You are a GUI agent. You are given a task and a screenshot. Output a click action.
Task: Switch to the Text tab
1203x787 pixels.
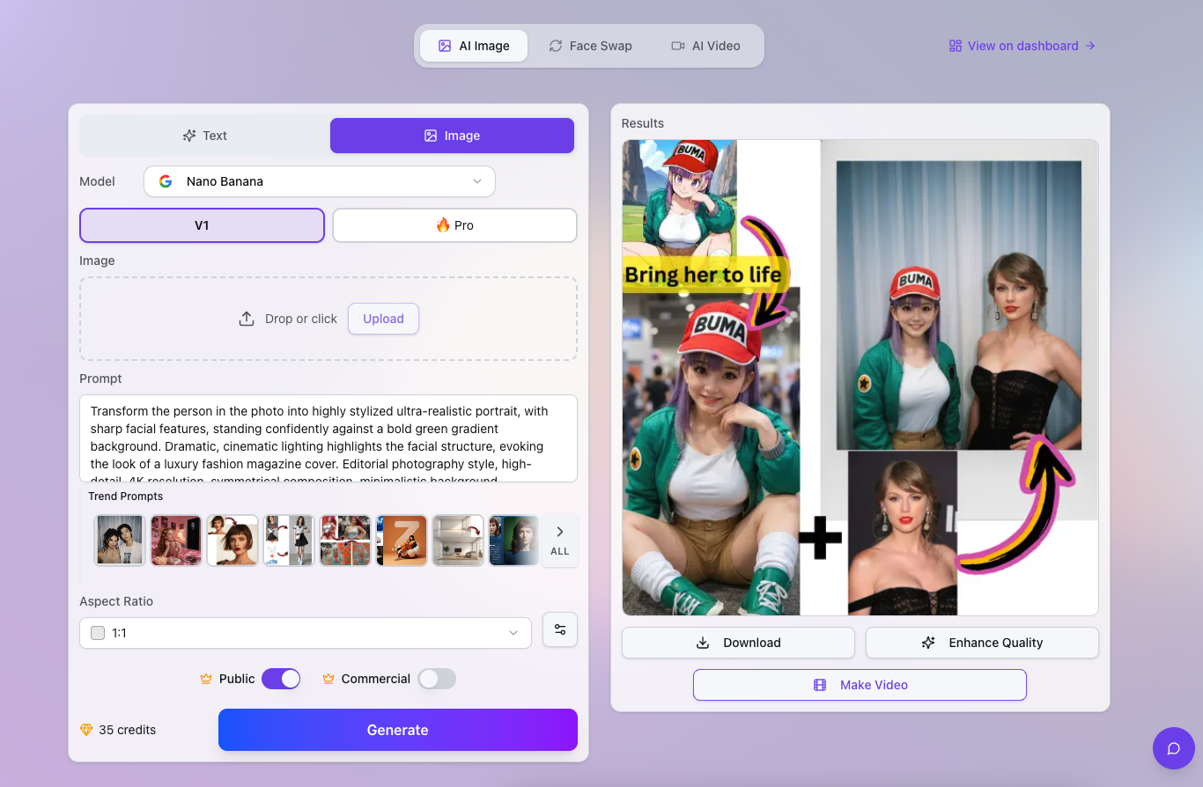click(203, 136)
